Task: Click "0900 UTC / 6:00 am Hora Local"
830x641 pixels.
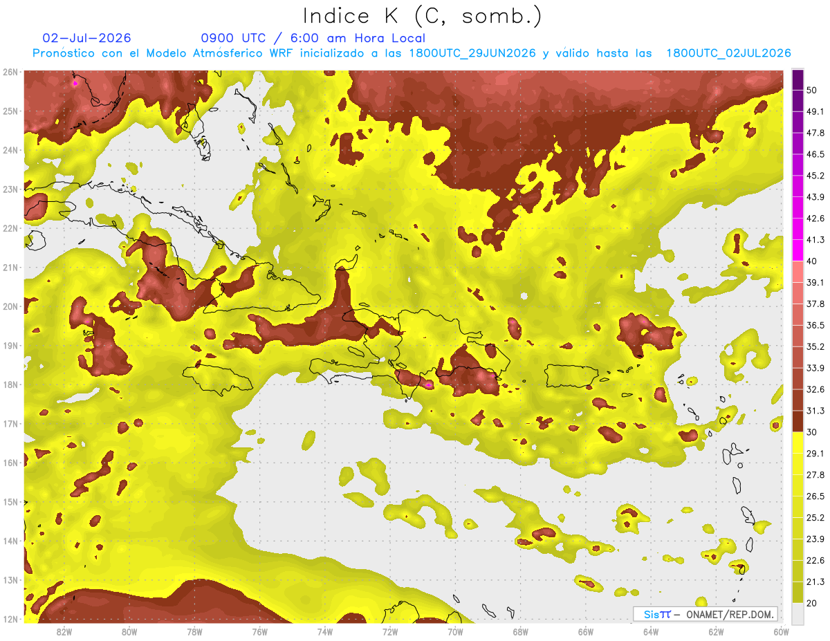Action: click(313, 38)
